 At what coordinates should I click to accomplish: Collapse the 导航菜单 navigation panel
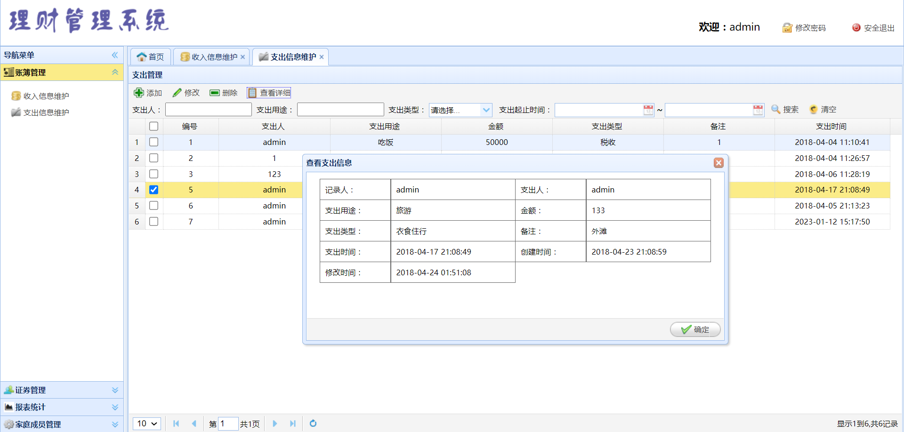tap(115, 55)
